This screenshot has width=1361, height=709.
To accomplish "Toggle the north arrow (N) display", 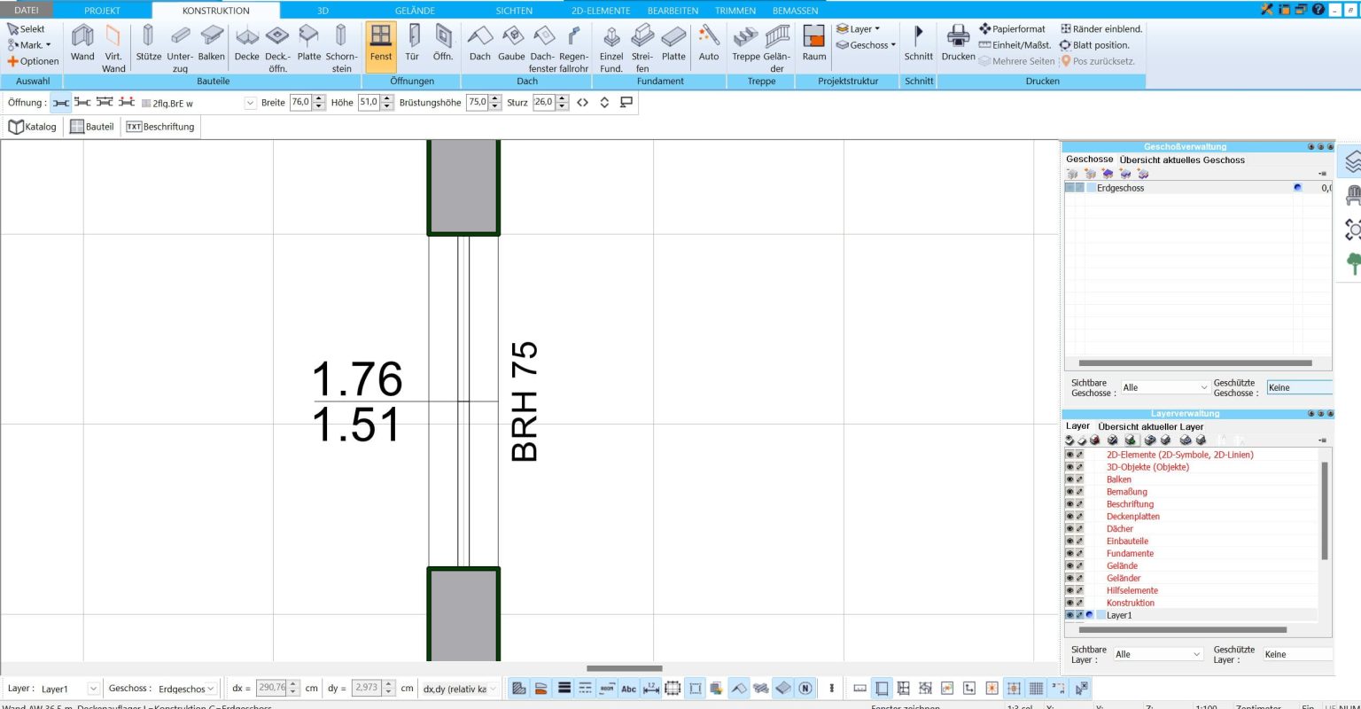I will click(805, 688).
